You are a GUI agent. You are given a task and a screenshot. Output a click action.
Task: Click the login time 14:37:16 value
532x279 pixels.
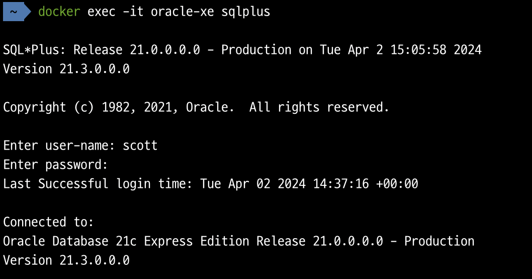[340, 184]
